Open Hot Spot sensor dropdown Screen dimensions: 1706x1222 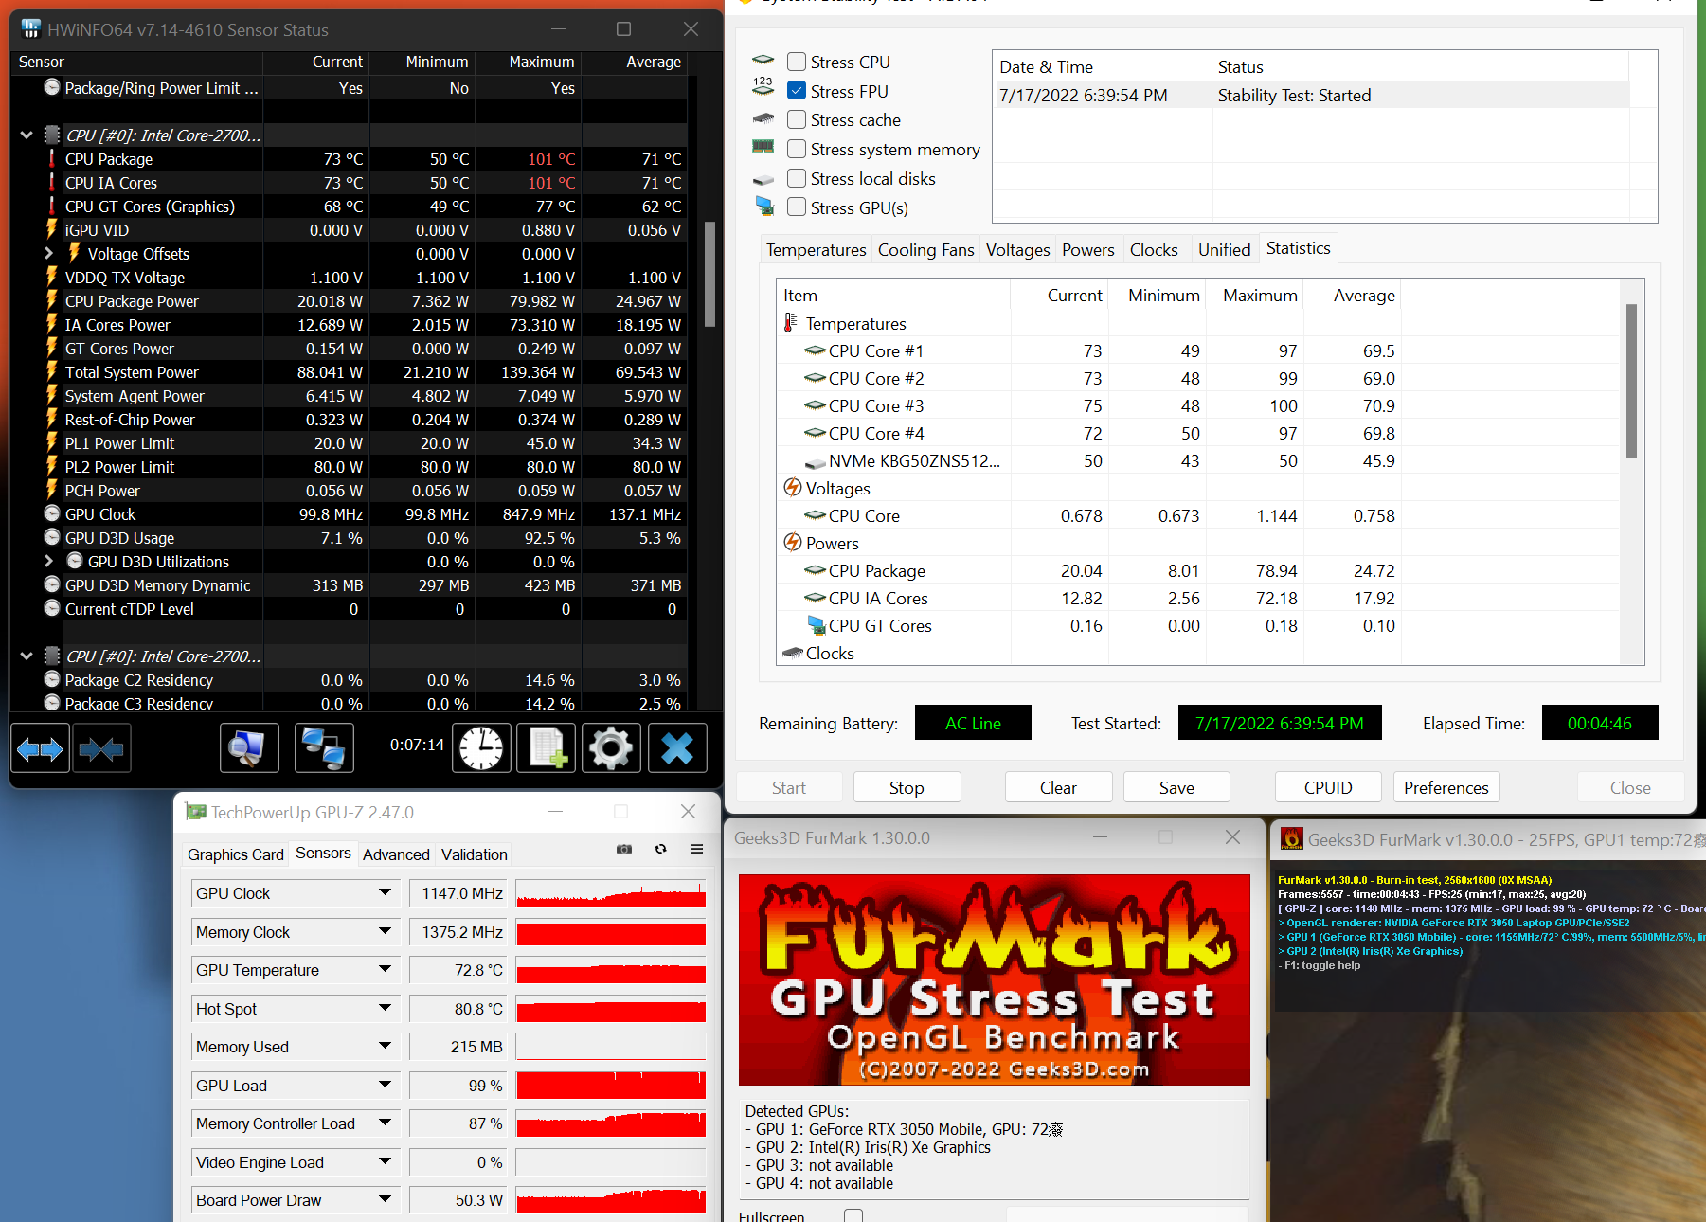(385, 1008)
